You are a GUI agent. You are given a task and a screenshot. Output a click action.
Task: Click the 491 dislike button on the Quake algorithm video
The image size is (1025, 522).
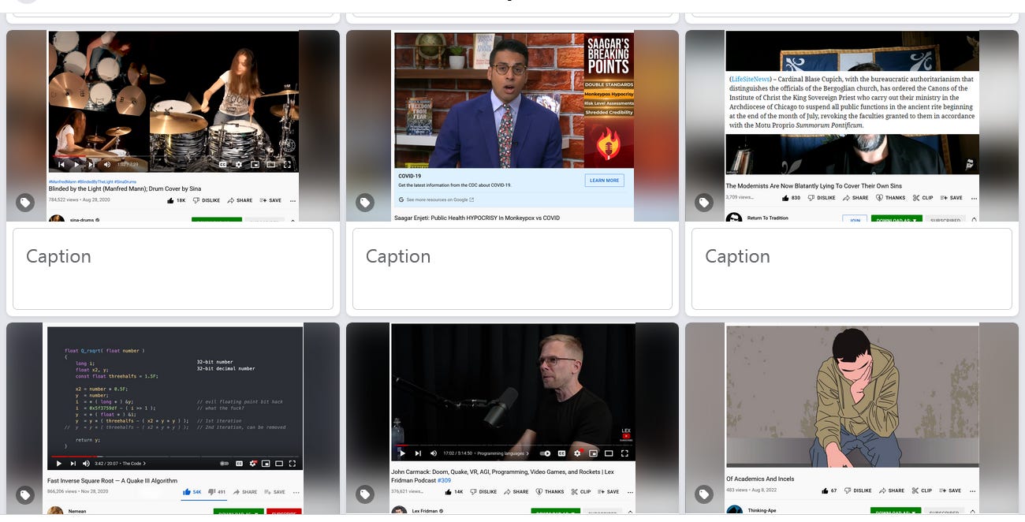click(217, 492)
